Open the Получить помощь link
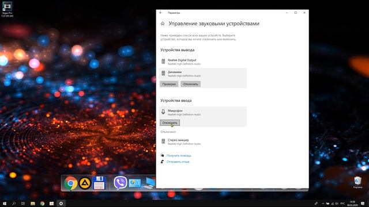 point(179,156)
